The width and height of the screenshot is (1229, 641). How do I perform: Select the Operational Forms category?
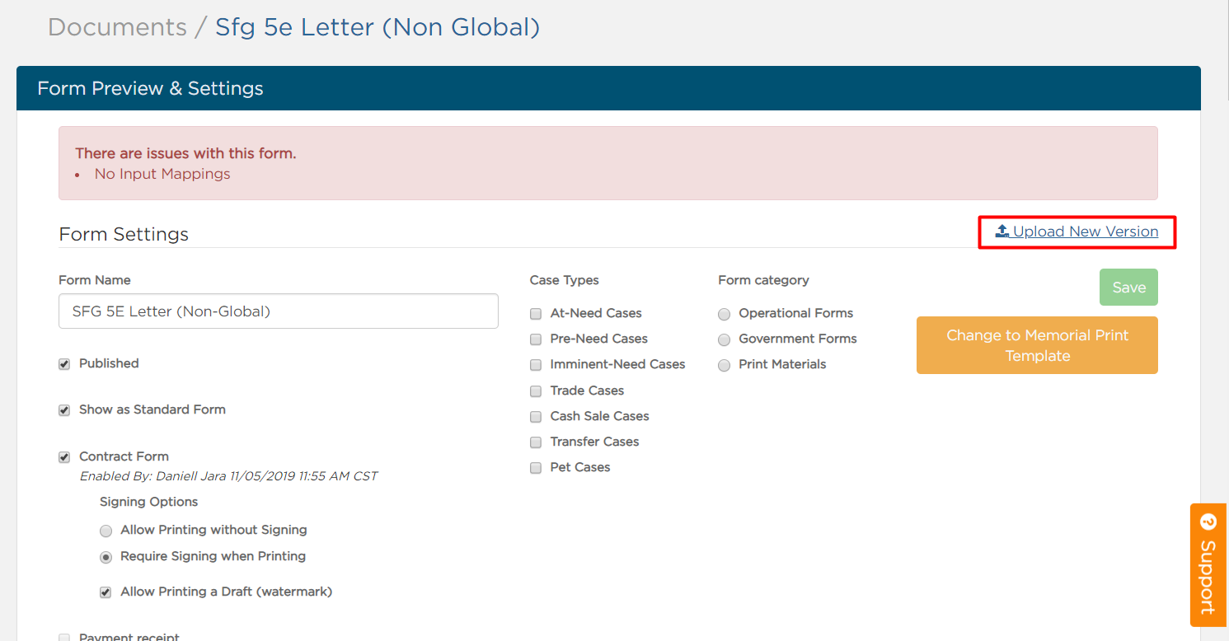click(x=724, y=314)
